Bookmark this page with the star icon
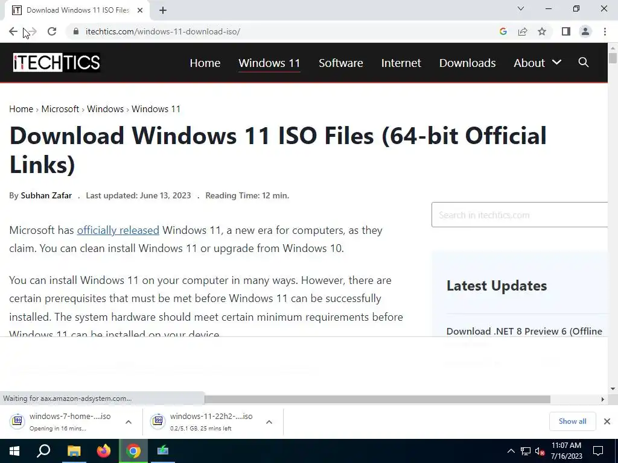Viewport: 618px width, 463px height. 542,31
